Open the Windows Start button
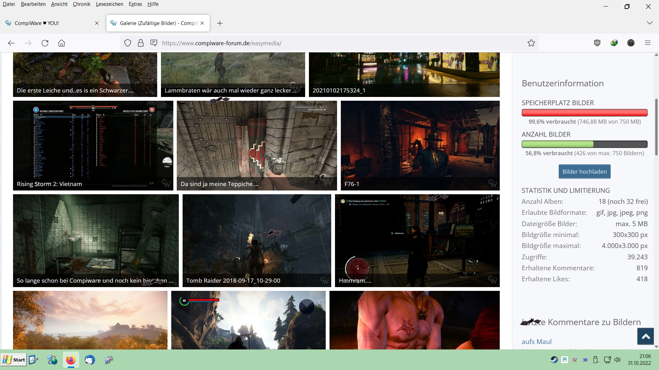 tap(14, 360)
